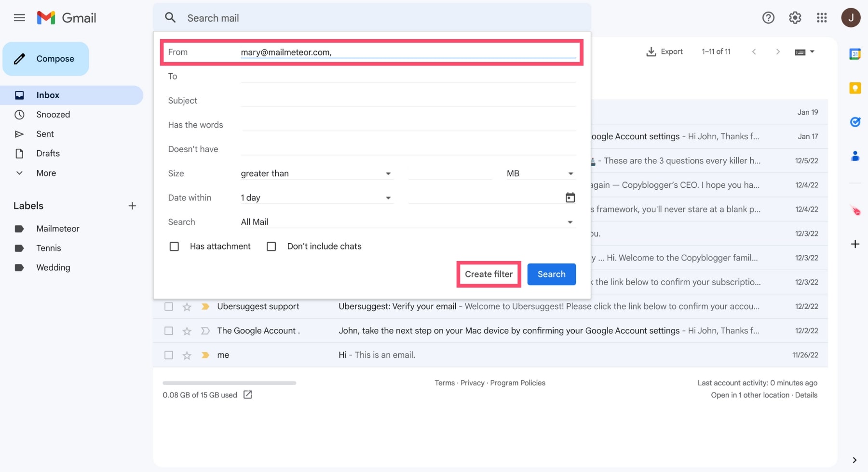Open Gmail settings gear icon

[795, 17]
